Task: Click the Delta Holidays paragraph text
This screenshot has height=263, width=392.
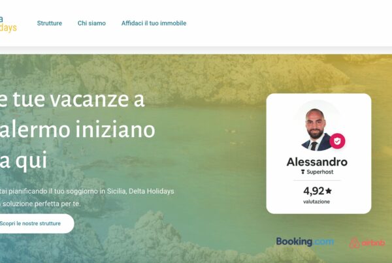Action: click(87, 197)
